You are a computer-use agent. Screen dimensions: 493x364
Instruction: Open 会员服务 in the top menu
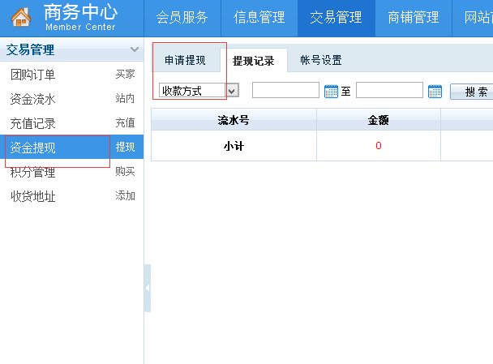pos(182,18)
